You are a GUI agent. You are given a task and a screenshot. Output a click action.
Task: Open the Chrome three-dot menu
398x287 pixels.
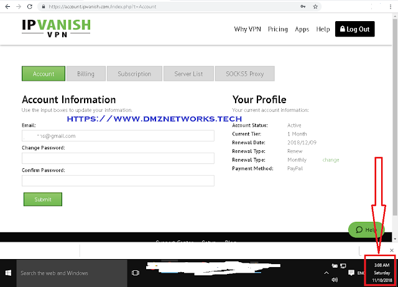(391, 7)
